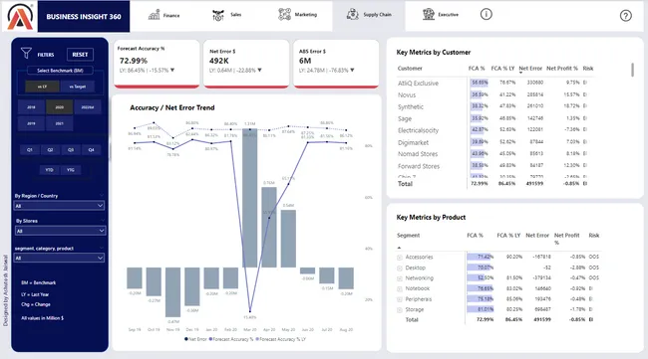Select fiscal year 2022 Est

(x=88, y=107)
